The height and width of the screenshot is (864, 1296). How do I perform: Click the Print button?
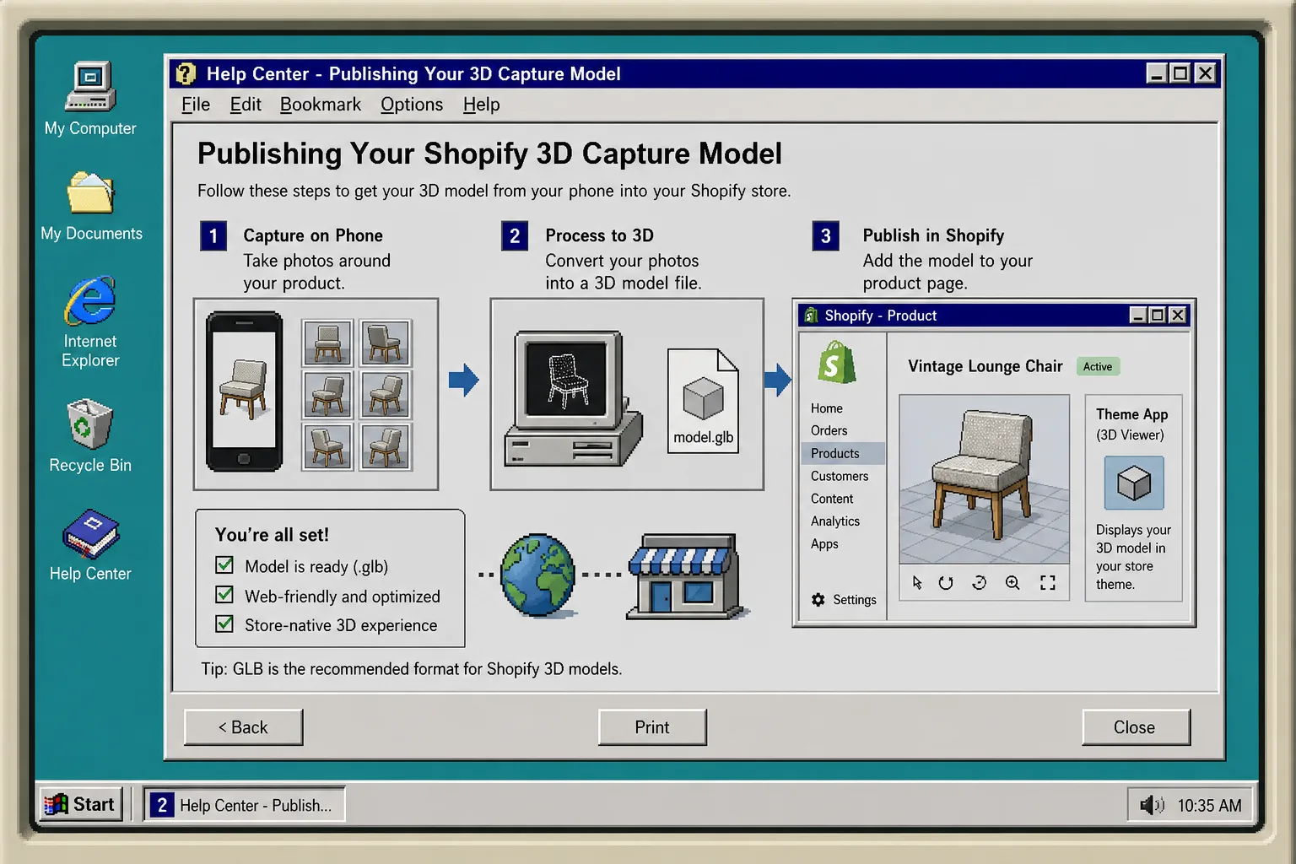[652, 727]
